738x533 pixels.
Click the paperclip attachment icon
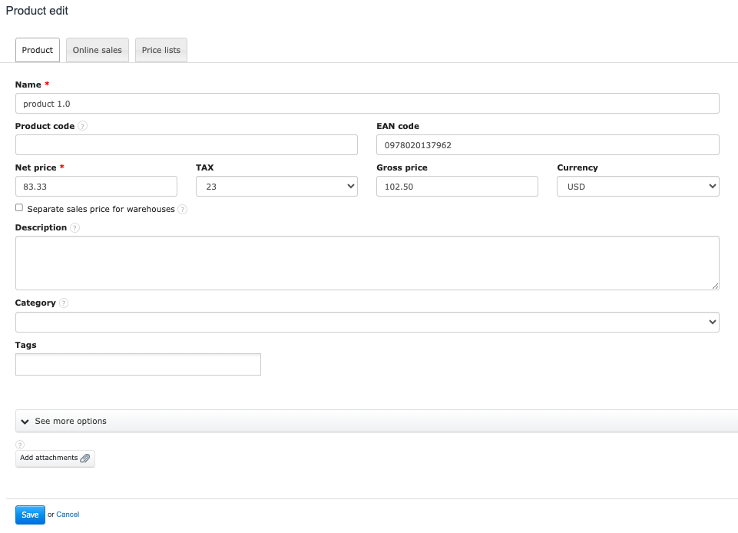(85, 459)
